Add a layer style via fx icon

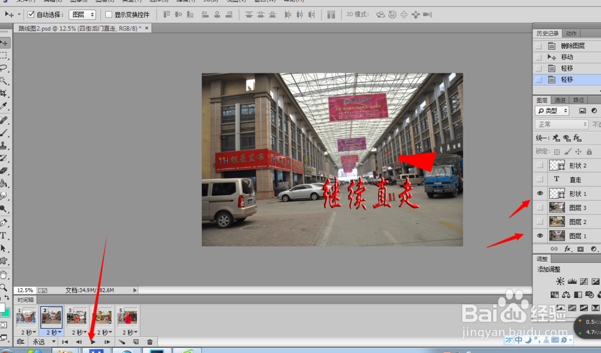pos(568,249)
